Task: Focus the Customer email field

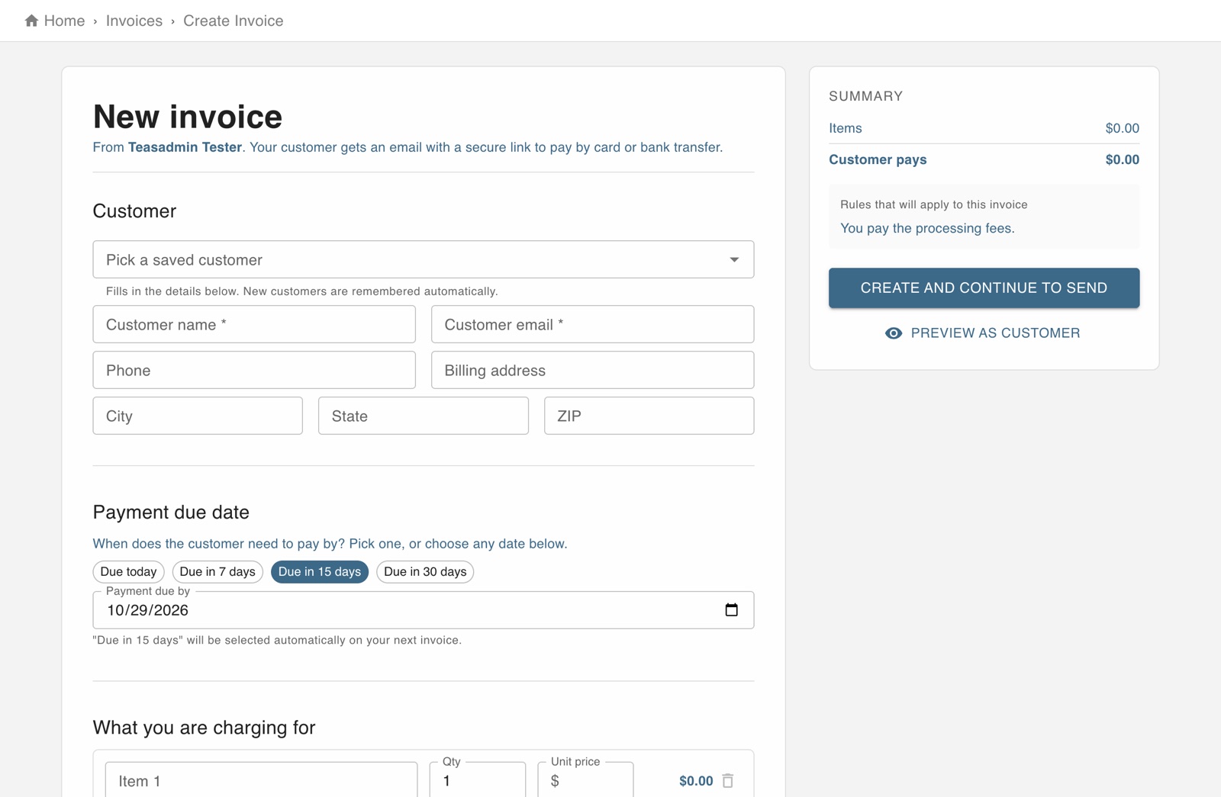Action: 592,325
